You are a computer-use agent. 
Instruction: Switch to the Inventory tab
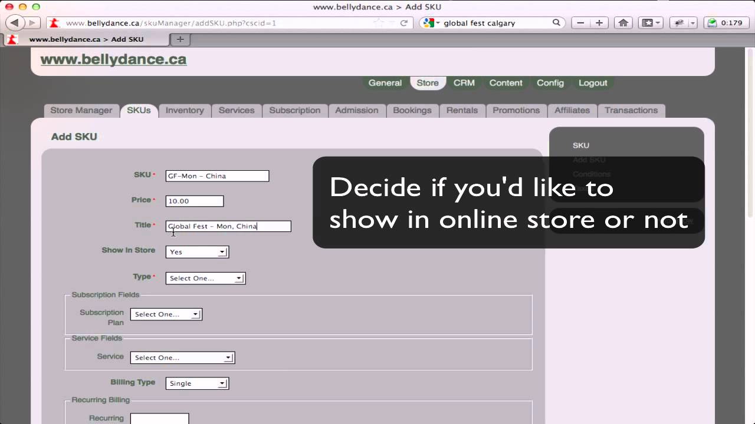point(185,110)
